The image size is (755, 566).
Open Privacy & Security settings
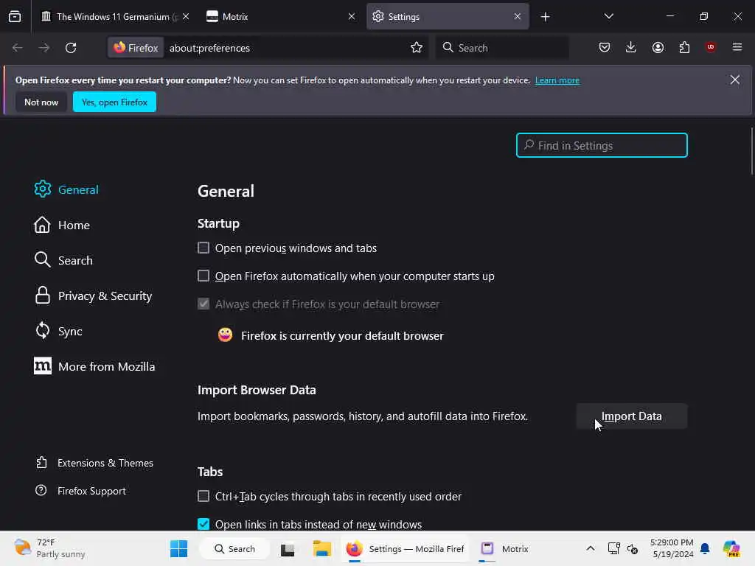[x=94, y=296]
